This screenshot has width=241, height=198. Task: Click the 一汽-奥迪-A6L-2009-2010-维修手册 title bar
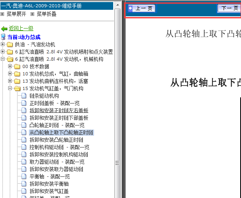coord(57,6)
